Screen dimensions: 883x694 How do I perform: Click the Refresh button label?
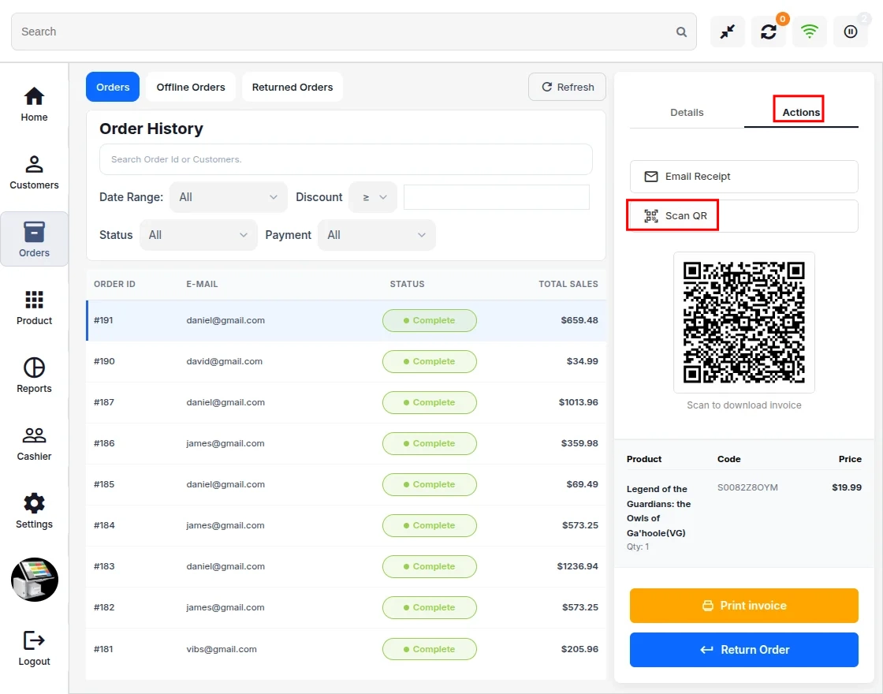pos(576,88)
